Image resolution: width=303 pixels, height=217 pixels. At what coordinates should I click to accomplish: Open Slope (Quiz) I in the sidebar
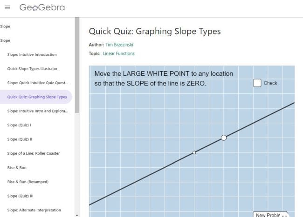coord(19,125)
